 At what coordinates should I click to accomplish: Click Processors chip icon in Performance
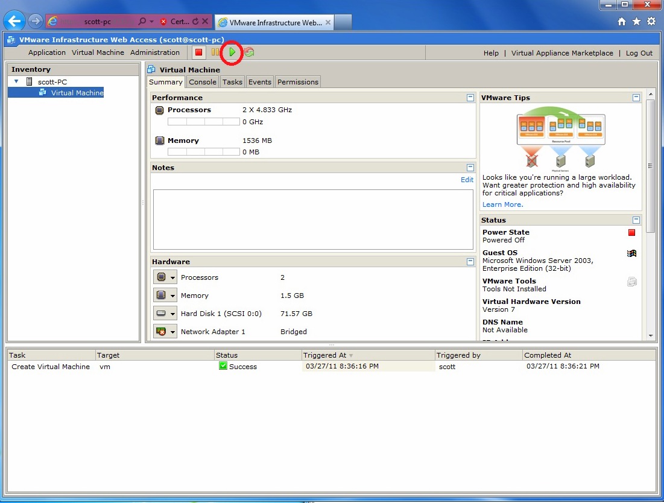click(x=159, y=110)
